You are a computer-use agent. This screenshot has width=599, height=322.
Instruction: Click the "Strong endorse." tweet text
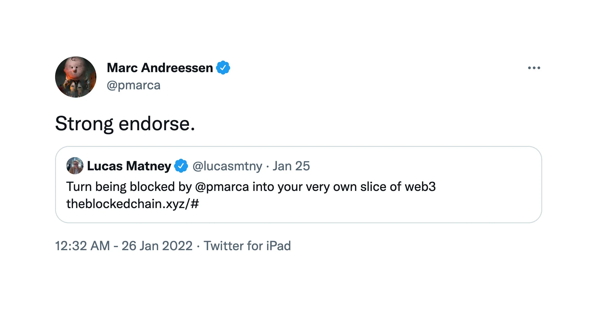tap(125, 124)
